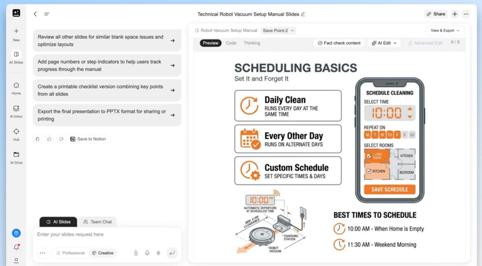The image size is (482, 266).
Task: Click the Share button
Action: [436, 14]
